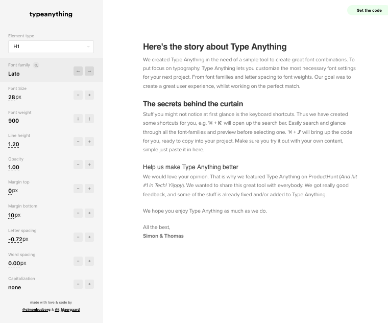The width and height of the screenshot is (388, 323).
Task: Increase line height with plus button
Action: point(89,142)
